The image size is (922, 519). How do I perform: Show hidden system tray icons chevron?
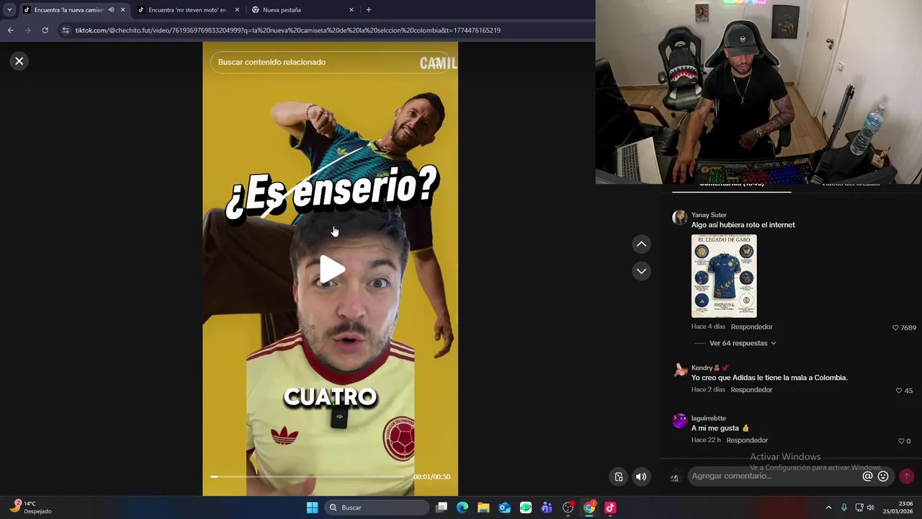828,507
